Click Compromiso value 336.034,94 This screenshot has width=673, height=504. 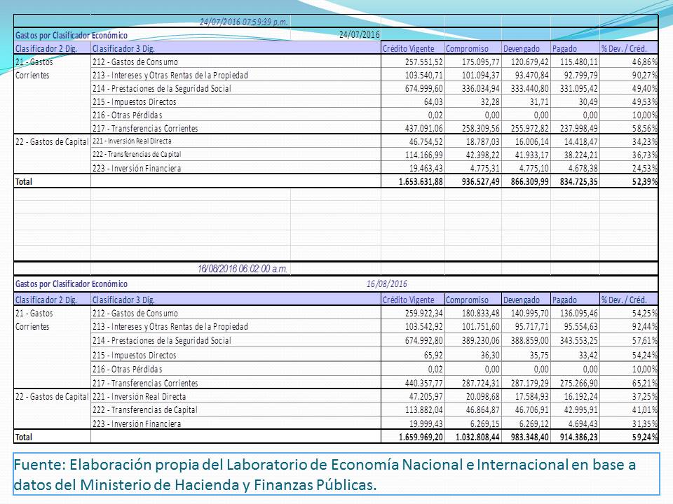coord(481,88)
